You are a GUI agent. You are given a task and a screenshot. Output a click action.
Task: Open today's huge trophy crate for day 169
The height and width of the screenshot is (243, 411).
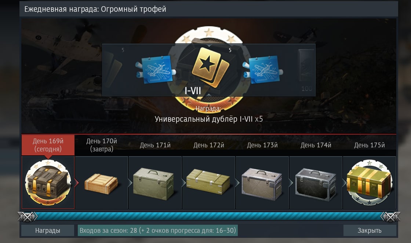[x=48, y=183]
